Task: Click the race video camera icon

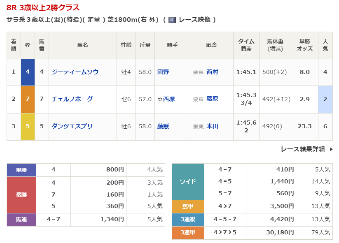Action: (x=172, y=20)
